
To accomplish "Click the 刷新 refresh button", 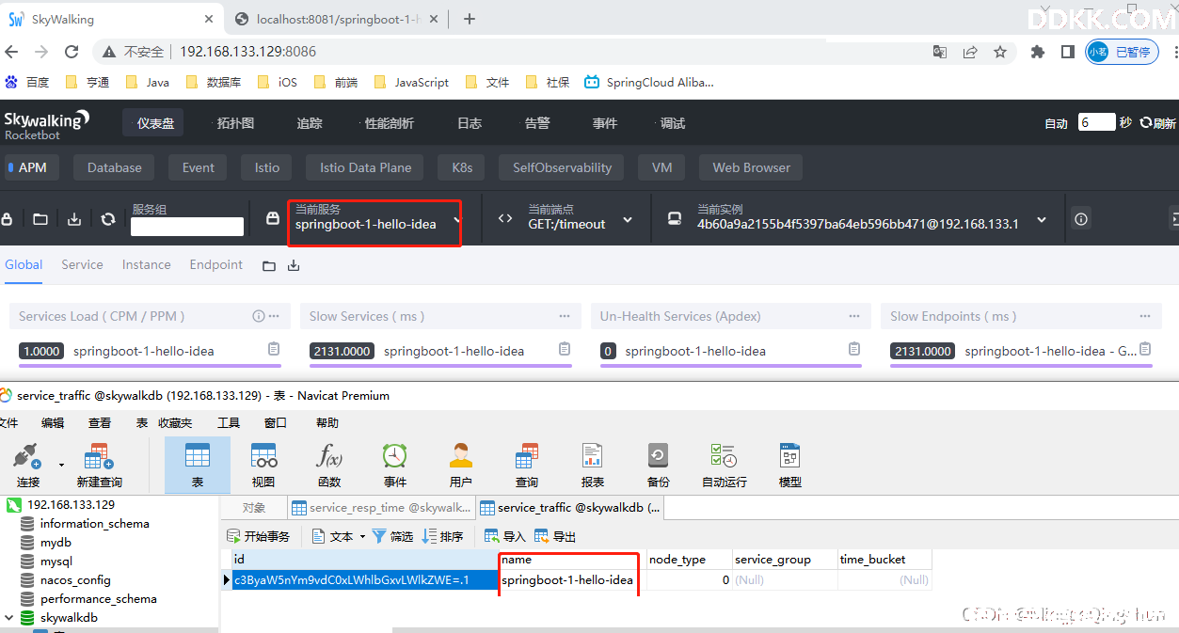I will click(1157, 123).
